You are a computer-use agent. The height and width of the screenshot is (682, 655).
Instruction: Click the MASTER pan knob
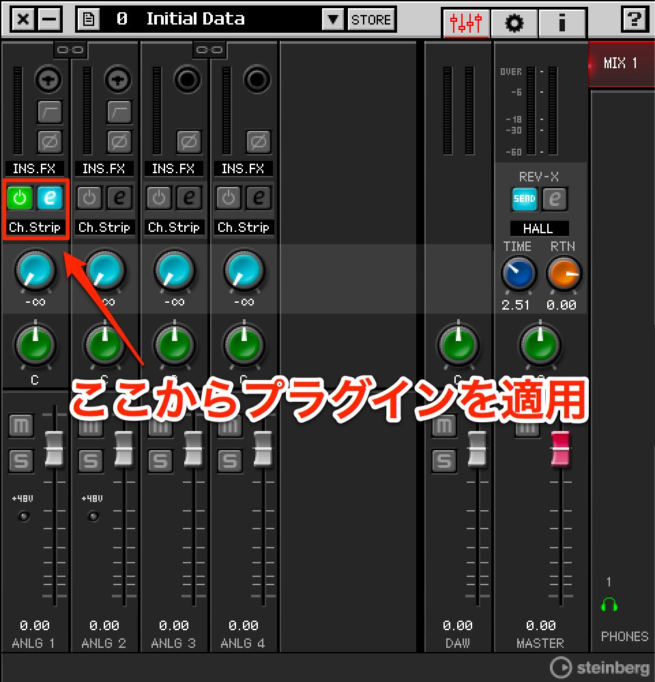tap(540, 345)
